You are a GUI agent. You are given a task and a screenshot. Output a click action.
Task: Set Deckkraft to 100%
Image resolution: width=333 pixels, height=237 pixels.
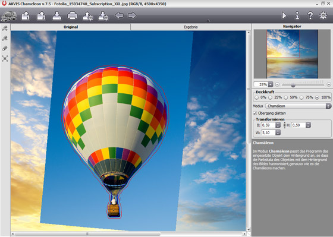coord(317,97)
